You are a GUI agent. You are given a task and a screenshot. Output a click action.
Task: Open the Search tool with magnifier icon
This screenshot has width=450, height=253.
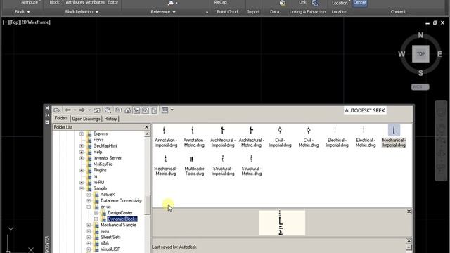108,110
